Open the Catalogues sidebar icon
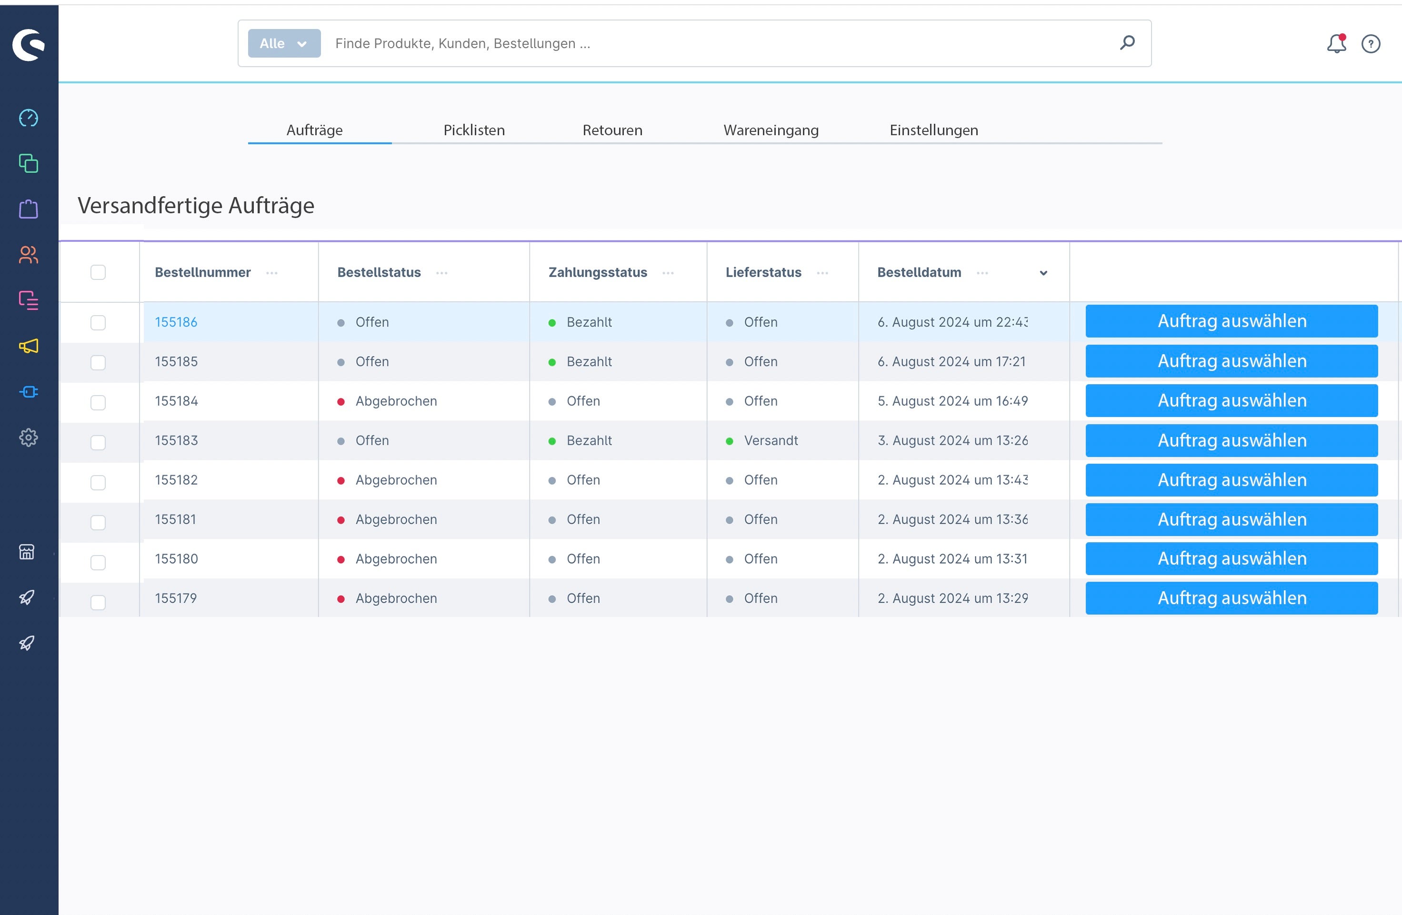The height and width of the screenshot is (915, 1402). point(28,163)
